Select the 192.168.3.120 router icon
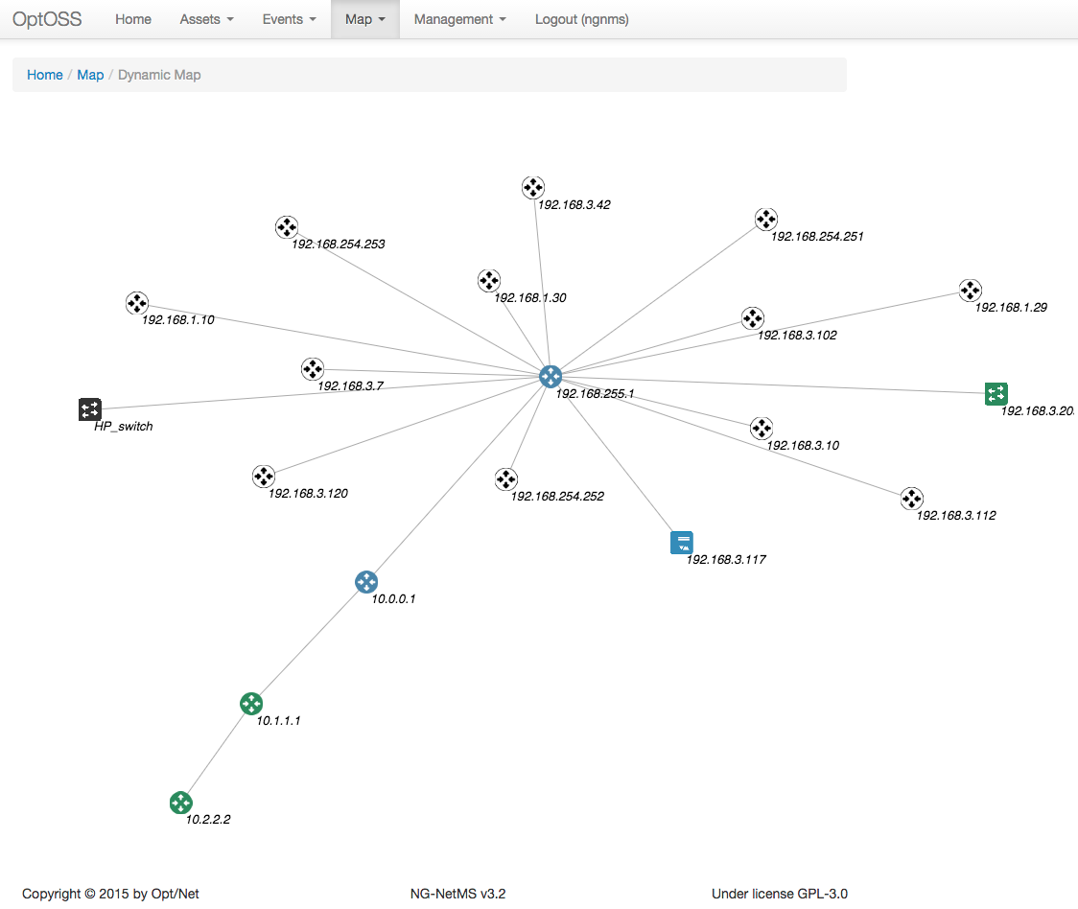The width and height of the screenshot is (1078, 909). pos(264,477)
